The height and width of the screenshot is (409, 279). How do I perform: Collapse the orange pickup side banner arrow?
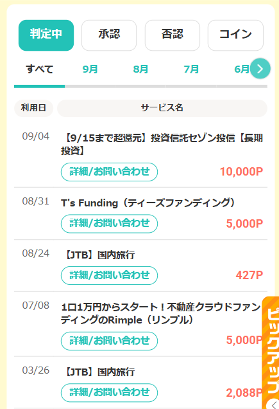[274, 404]
